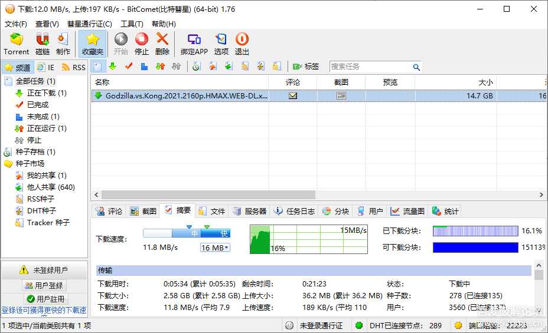Select 种子市场 in the sidebar tree

(30, 163)
